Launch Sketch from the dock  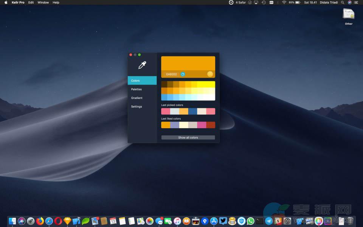[67, 221]
